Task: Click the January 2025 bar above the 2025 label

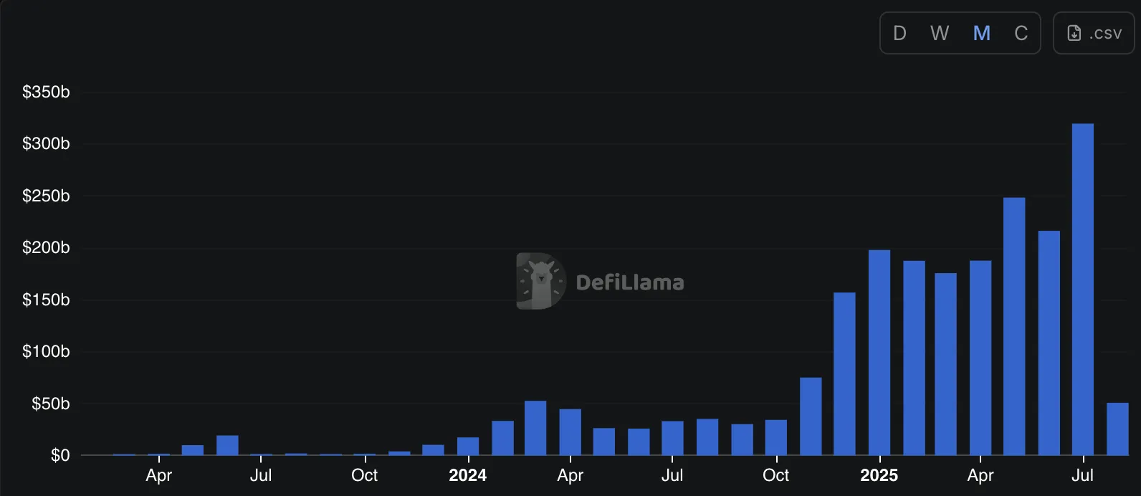Action: click(x=879, y=352)
